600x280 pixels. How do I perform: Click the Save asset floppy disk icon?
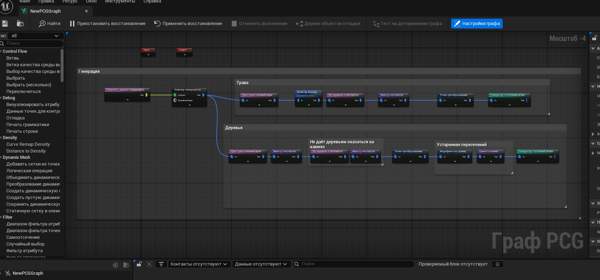coord(5,24)
